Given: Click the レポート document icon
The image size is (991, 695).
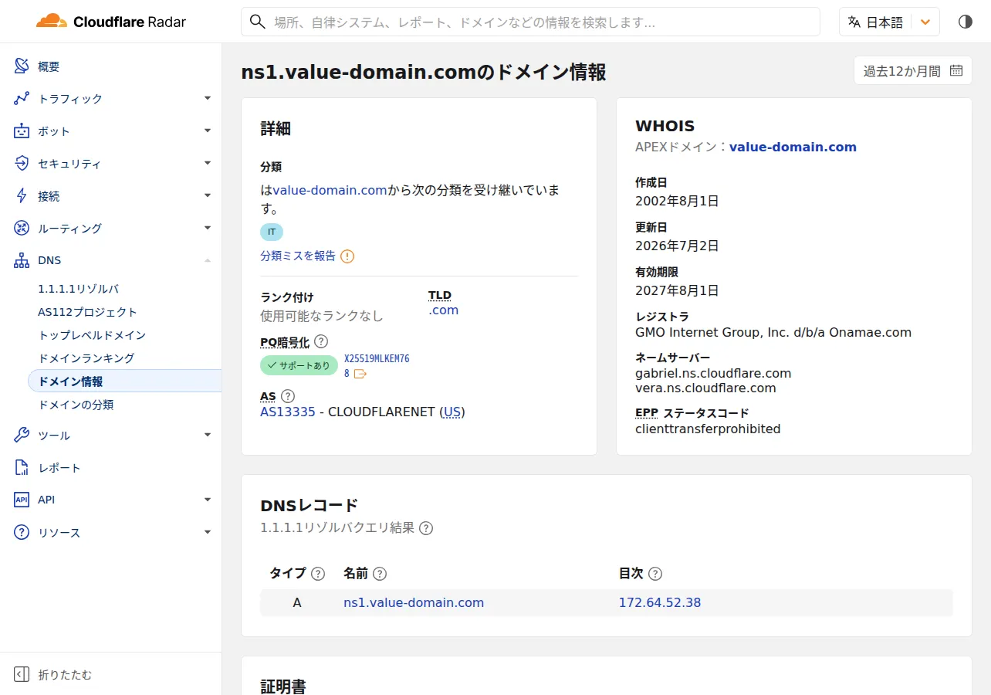Looking at the screenshot, I should click(22, 468).
